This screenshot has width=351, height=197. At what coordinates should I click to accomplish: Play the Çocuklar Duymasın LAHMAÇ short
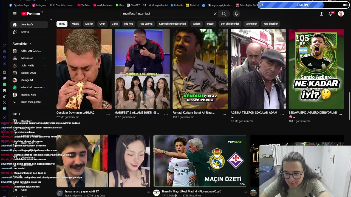[x=84, y=69]
